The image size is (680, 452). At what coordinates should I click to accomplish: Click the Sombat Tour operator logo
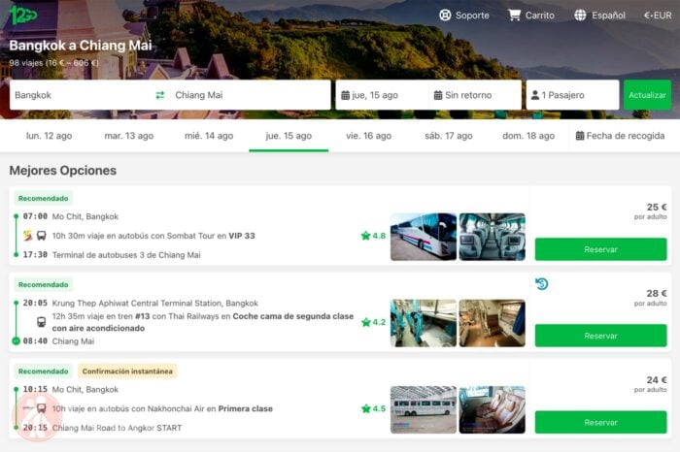pyautogui.click(x=28, y=236)
